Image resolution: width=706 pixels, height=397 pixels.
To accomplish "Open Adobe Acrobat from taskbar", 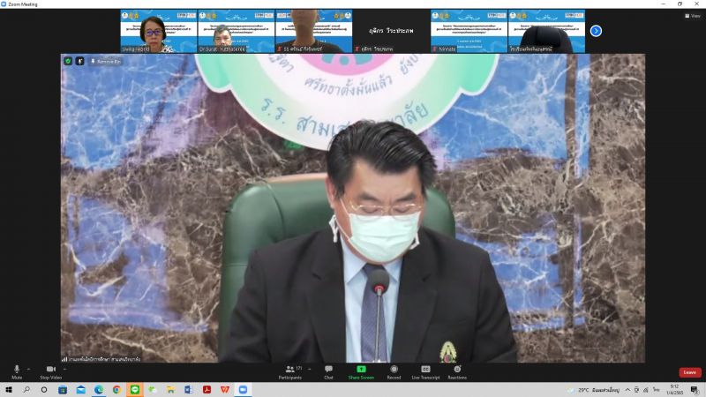I will 207,390.
